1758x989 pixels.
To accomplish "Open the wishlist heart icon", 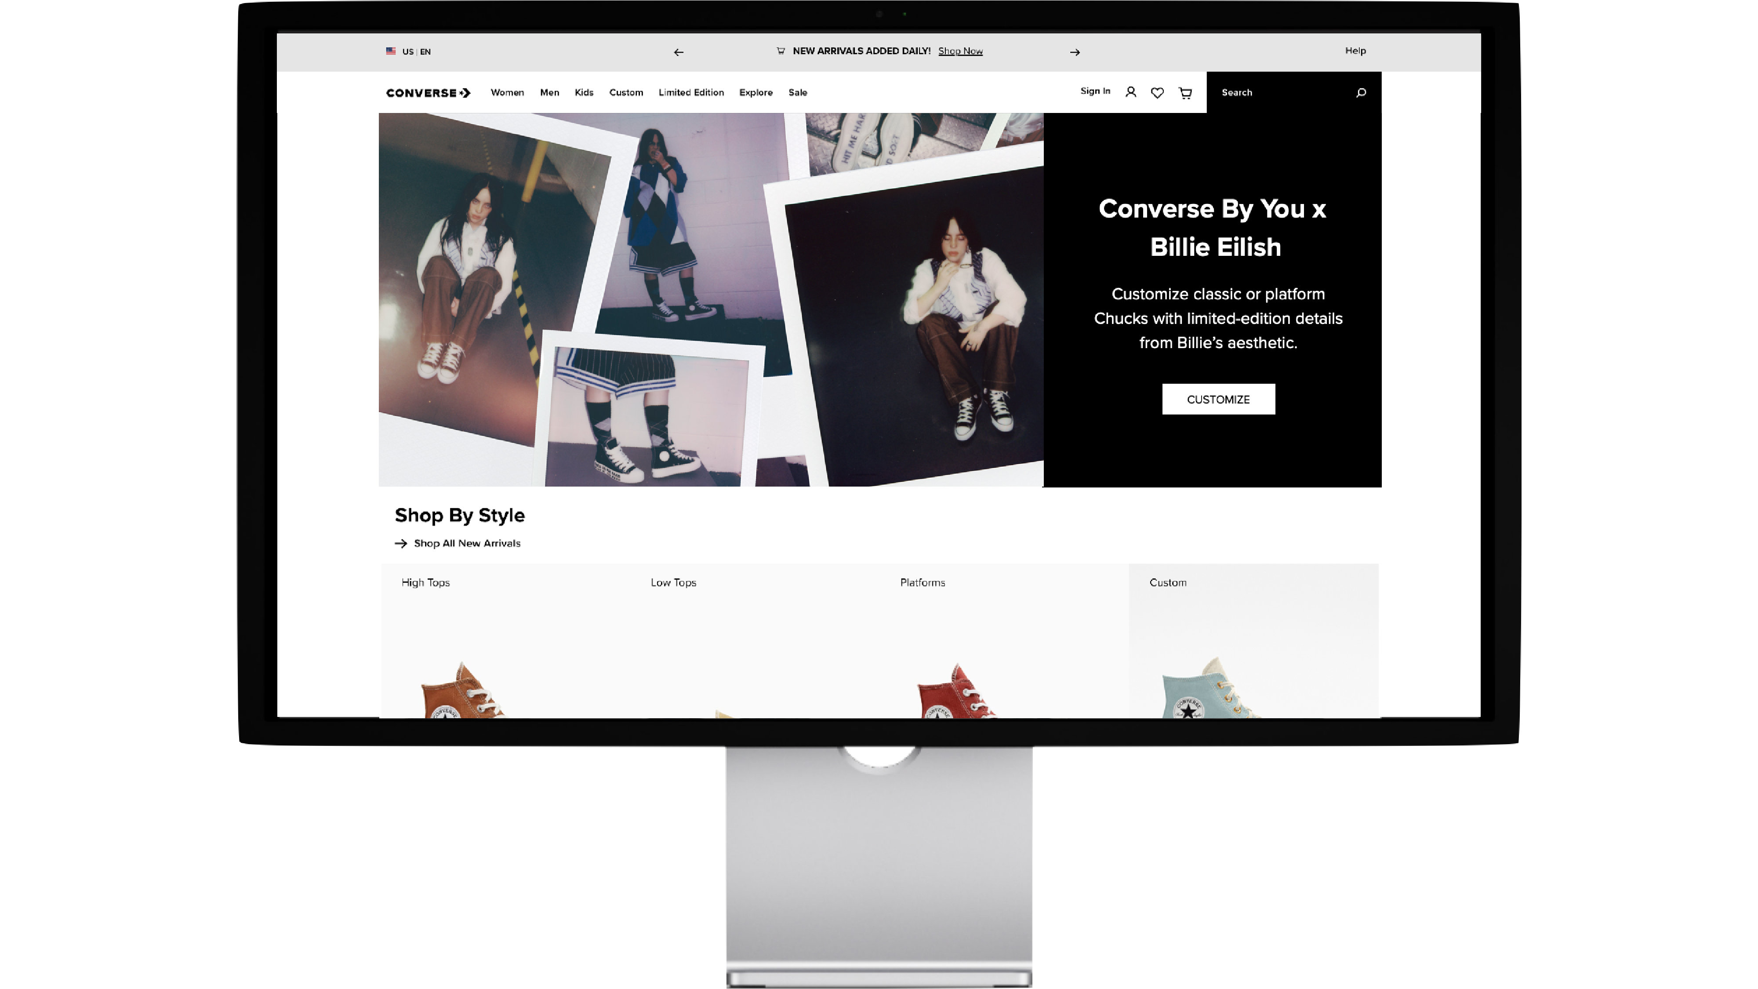I will [x=1158, y=93].
